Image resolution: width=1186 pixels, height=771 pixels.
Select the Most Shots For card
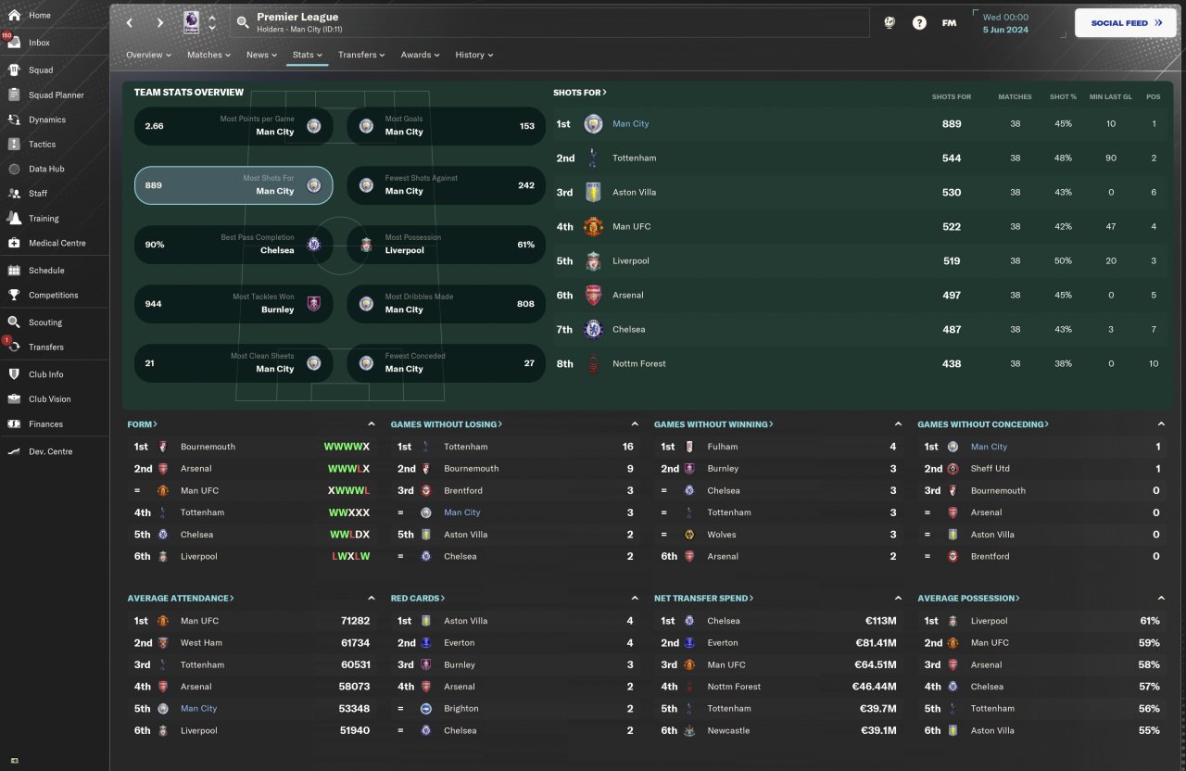tap(233, 185)
